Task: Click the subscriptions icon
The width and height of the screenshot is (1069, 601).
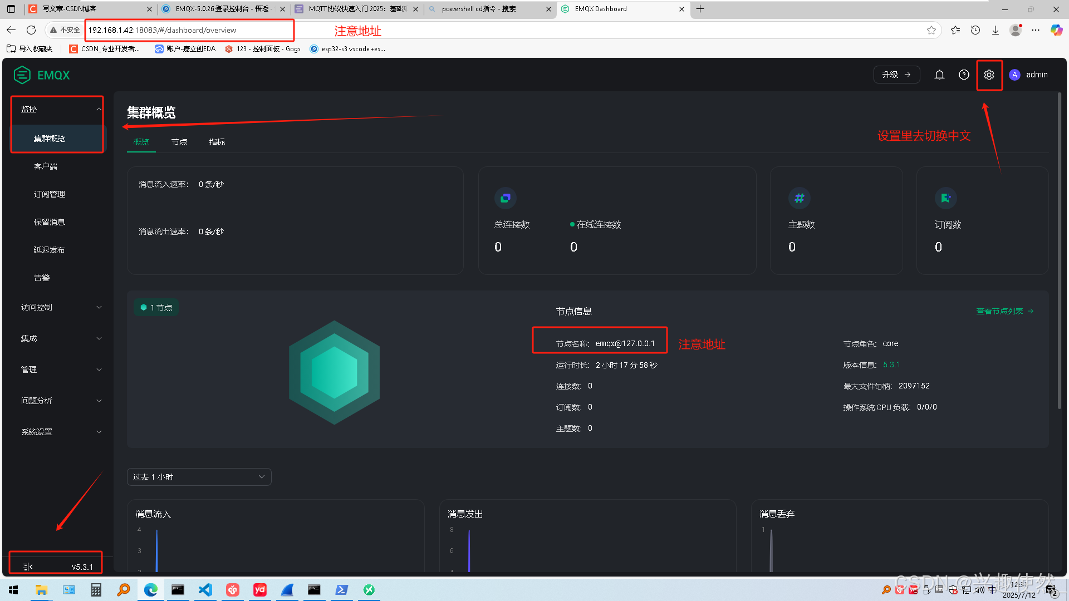Action: [x=945, y=198]
